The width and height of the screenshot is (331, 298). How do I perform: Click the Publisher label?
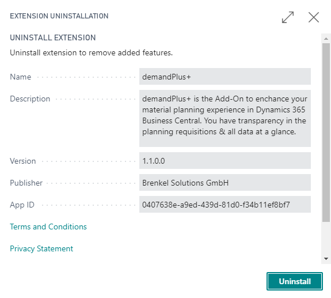tap(26, 183)
